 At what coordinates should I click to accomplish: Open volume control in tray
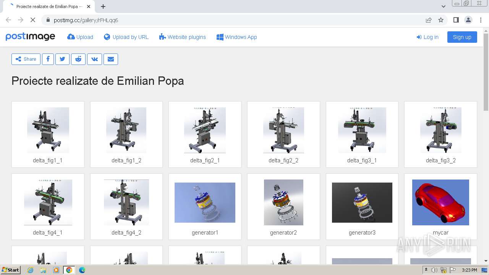point(434,270)
